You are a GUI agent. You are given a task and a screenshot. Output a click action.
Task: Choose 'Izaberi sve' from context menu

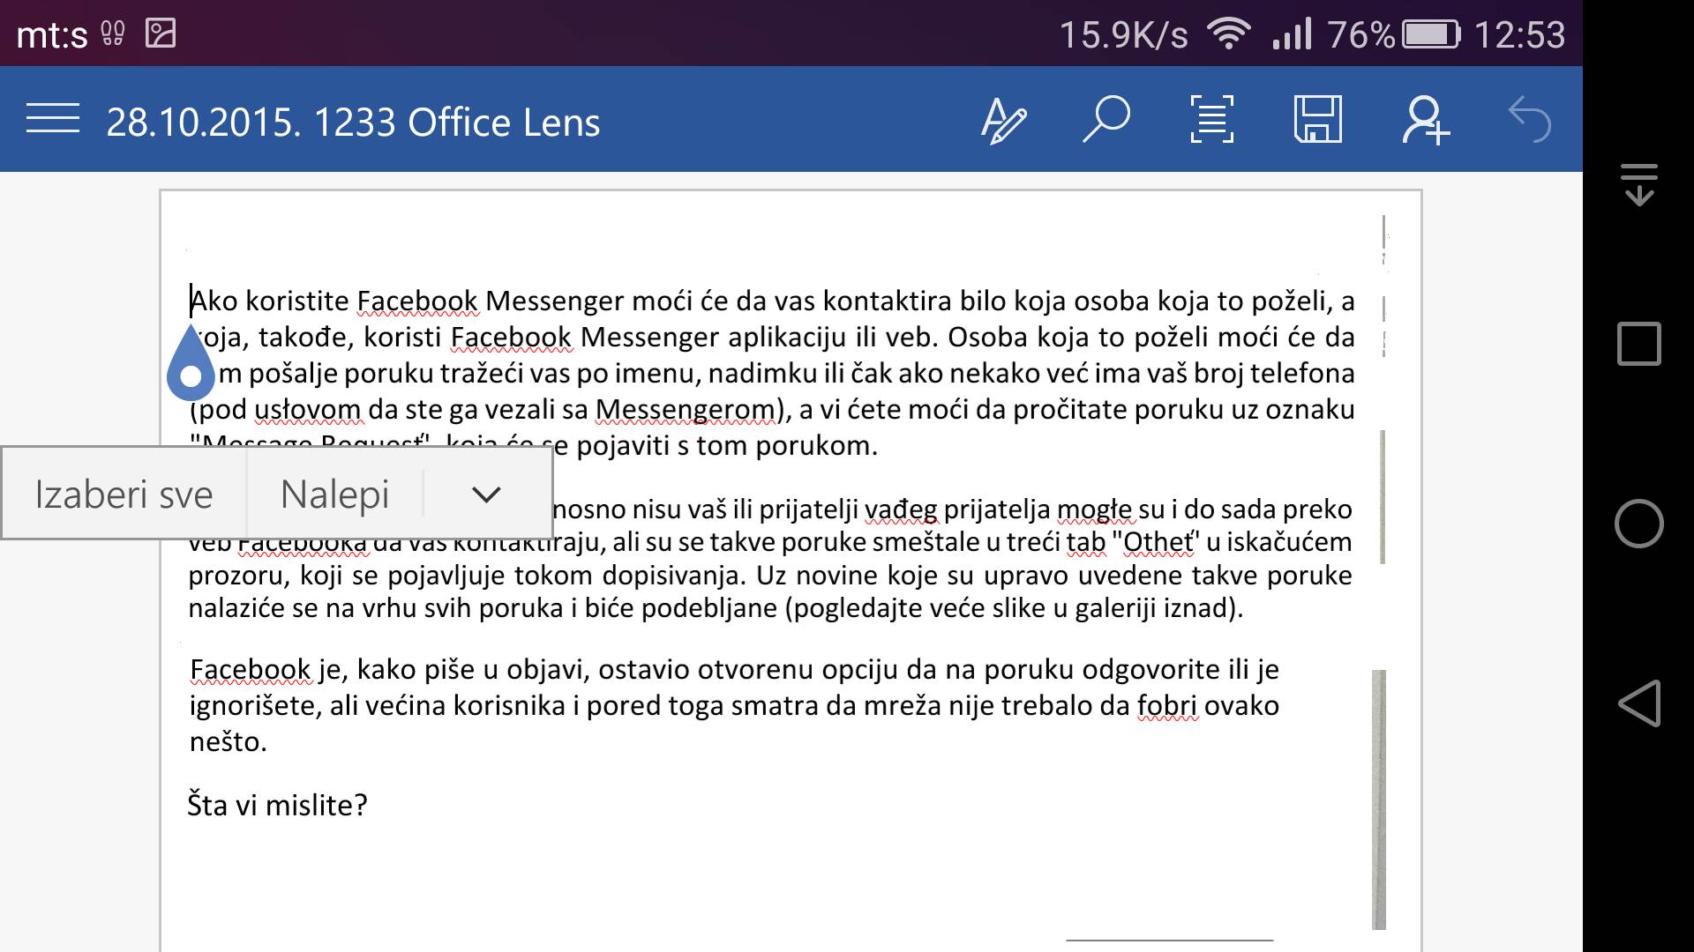[124, 495]
